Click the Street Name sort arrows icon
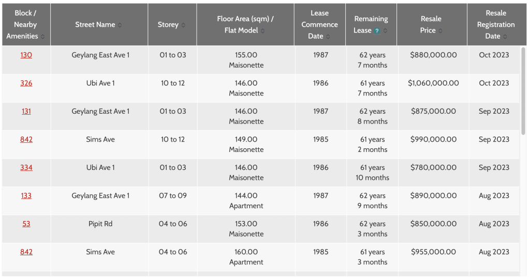 click(120, 25)
